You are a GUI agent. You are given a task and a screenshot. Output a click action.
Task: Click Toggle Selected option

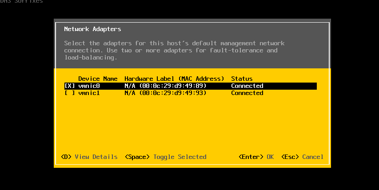point(166,157)
